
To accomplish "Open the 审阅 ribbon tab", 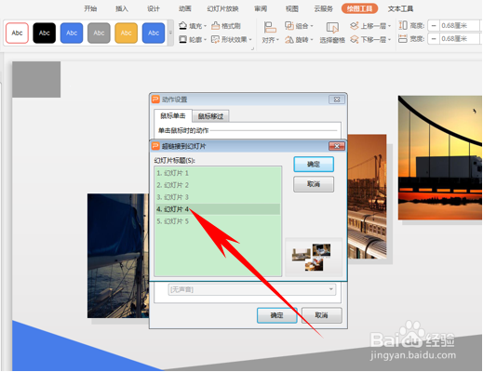I will pyautogui.click(x=261, y=8).
